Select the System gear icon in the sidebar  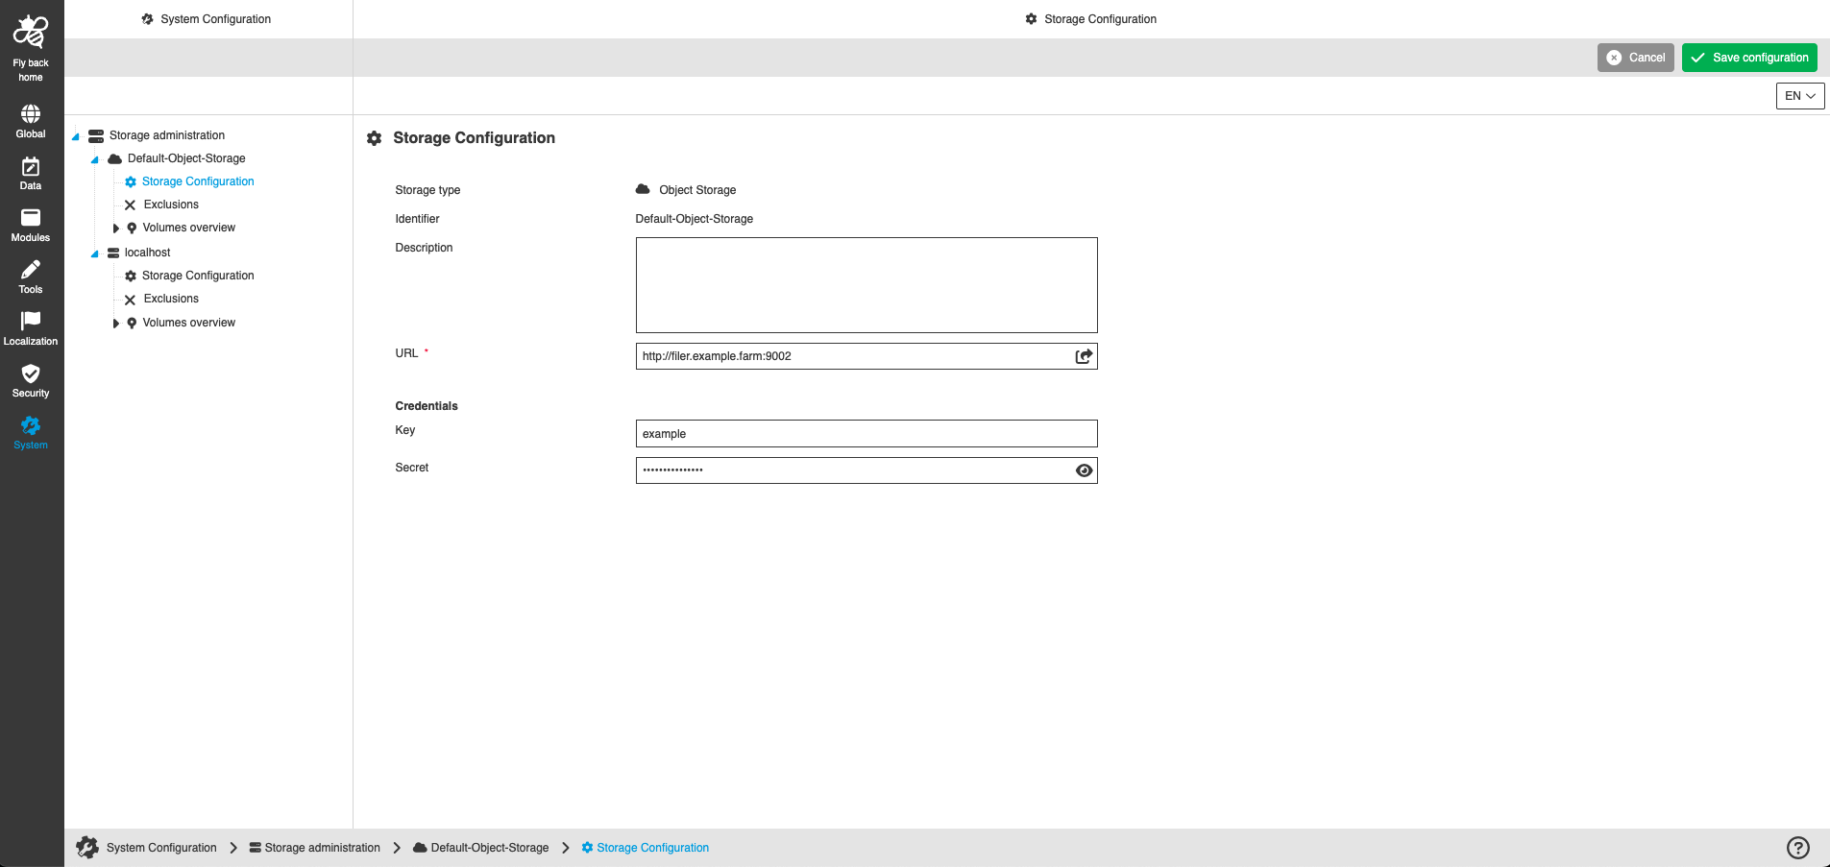pos(30,427)
